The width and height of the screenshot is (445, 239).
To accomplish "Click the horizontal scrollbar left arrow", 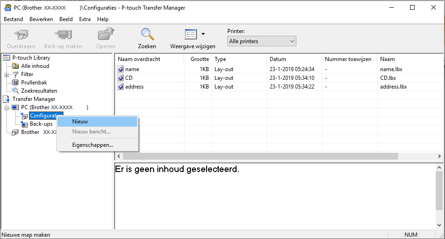I will tap(119, 156).
